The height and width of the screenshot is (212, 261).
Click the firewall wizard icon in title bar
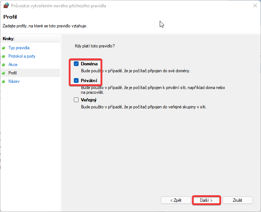6,5
